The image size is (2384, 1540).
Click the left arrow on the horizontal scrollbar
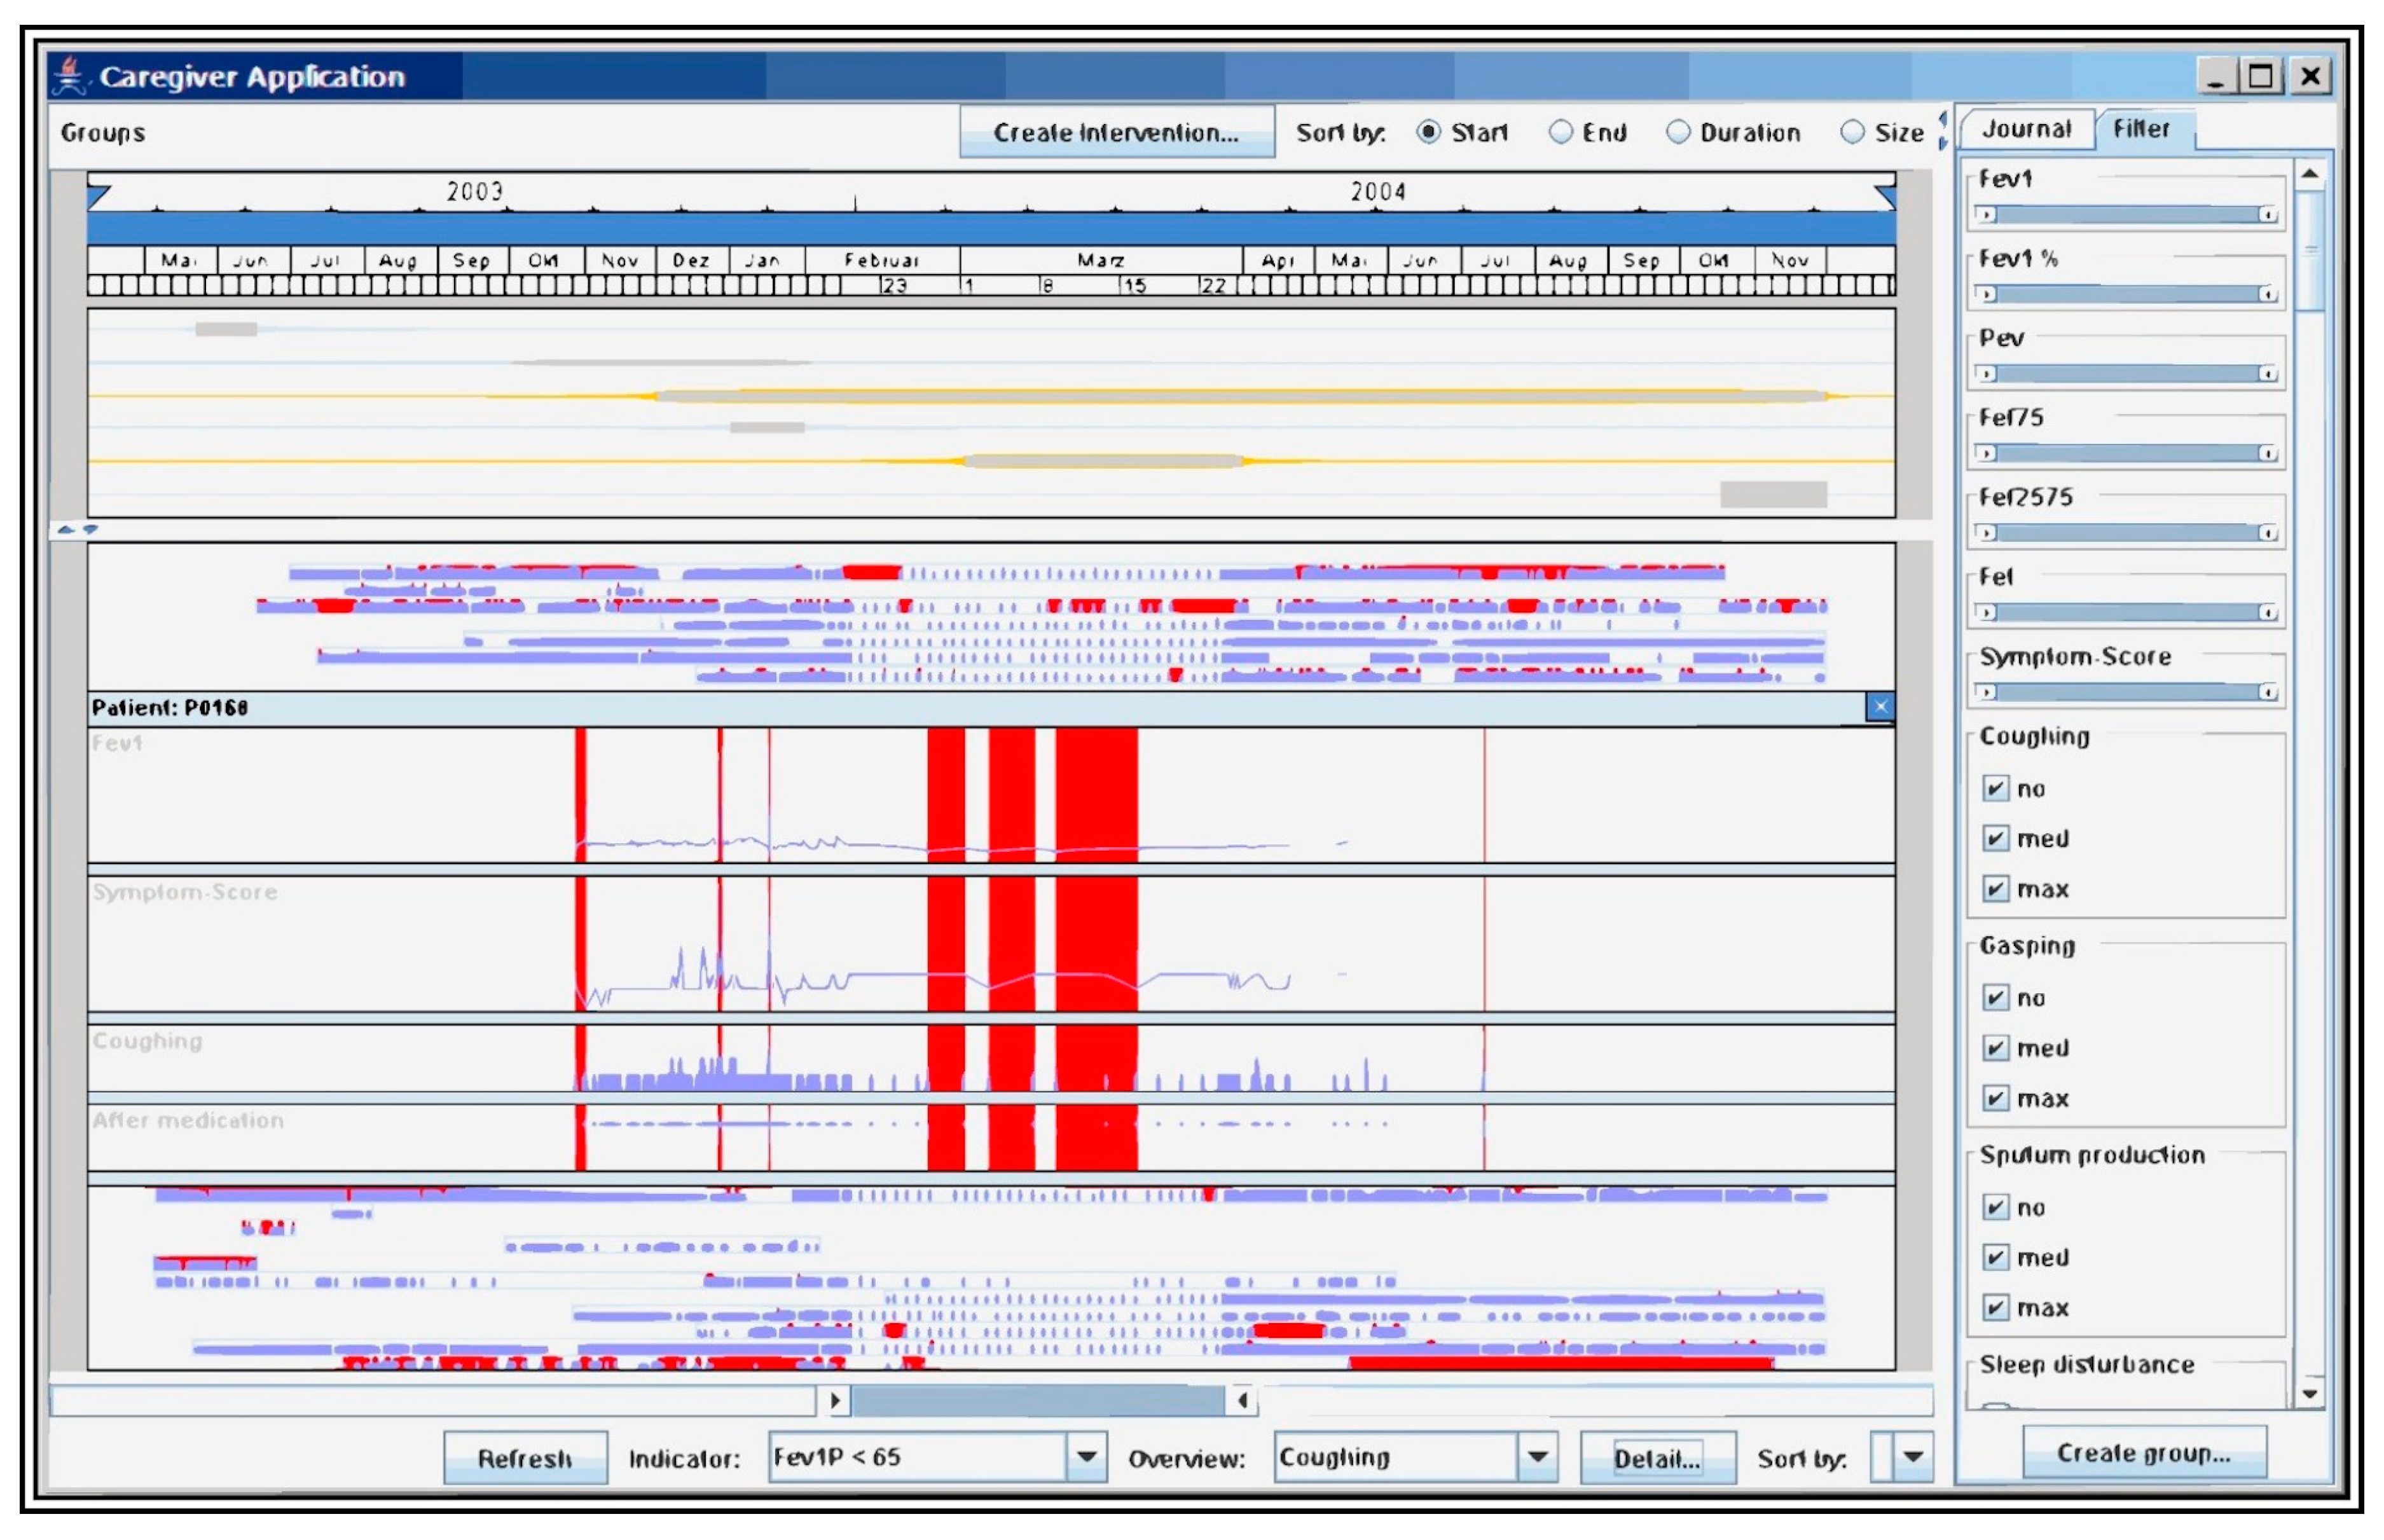[x=1242, y=1400]
